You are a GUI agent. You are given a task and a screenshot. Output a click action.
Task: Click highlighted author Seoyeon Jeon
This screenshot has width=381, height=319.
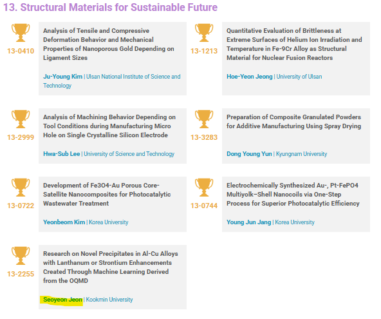(62, 300)
